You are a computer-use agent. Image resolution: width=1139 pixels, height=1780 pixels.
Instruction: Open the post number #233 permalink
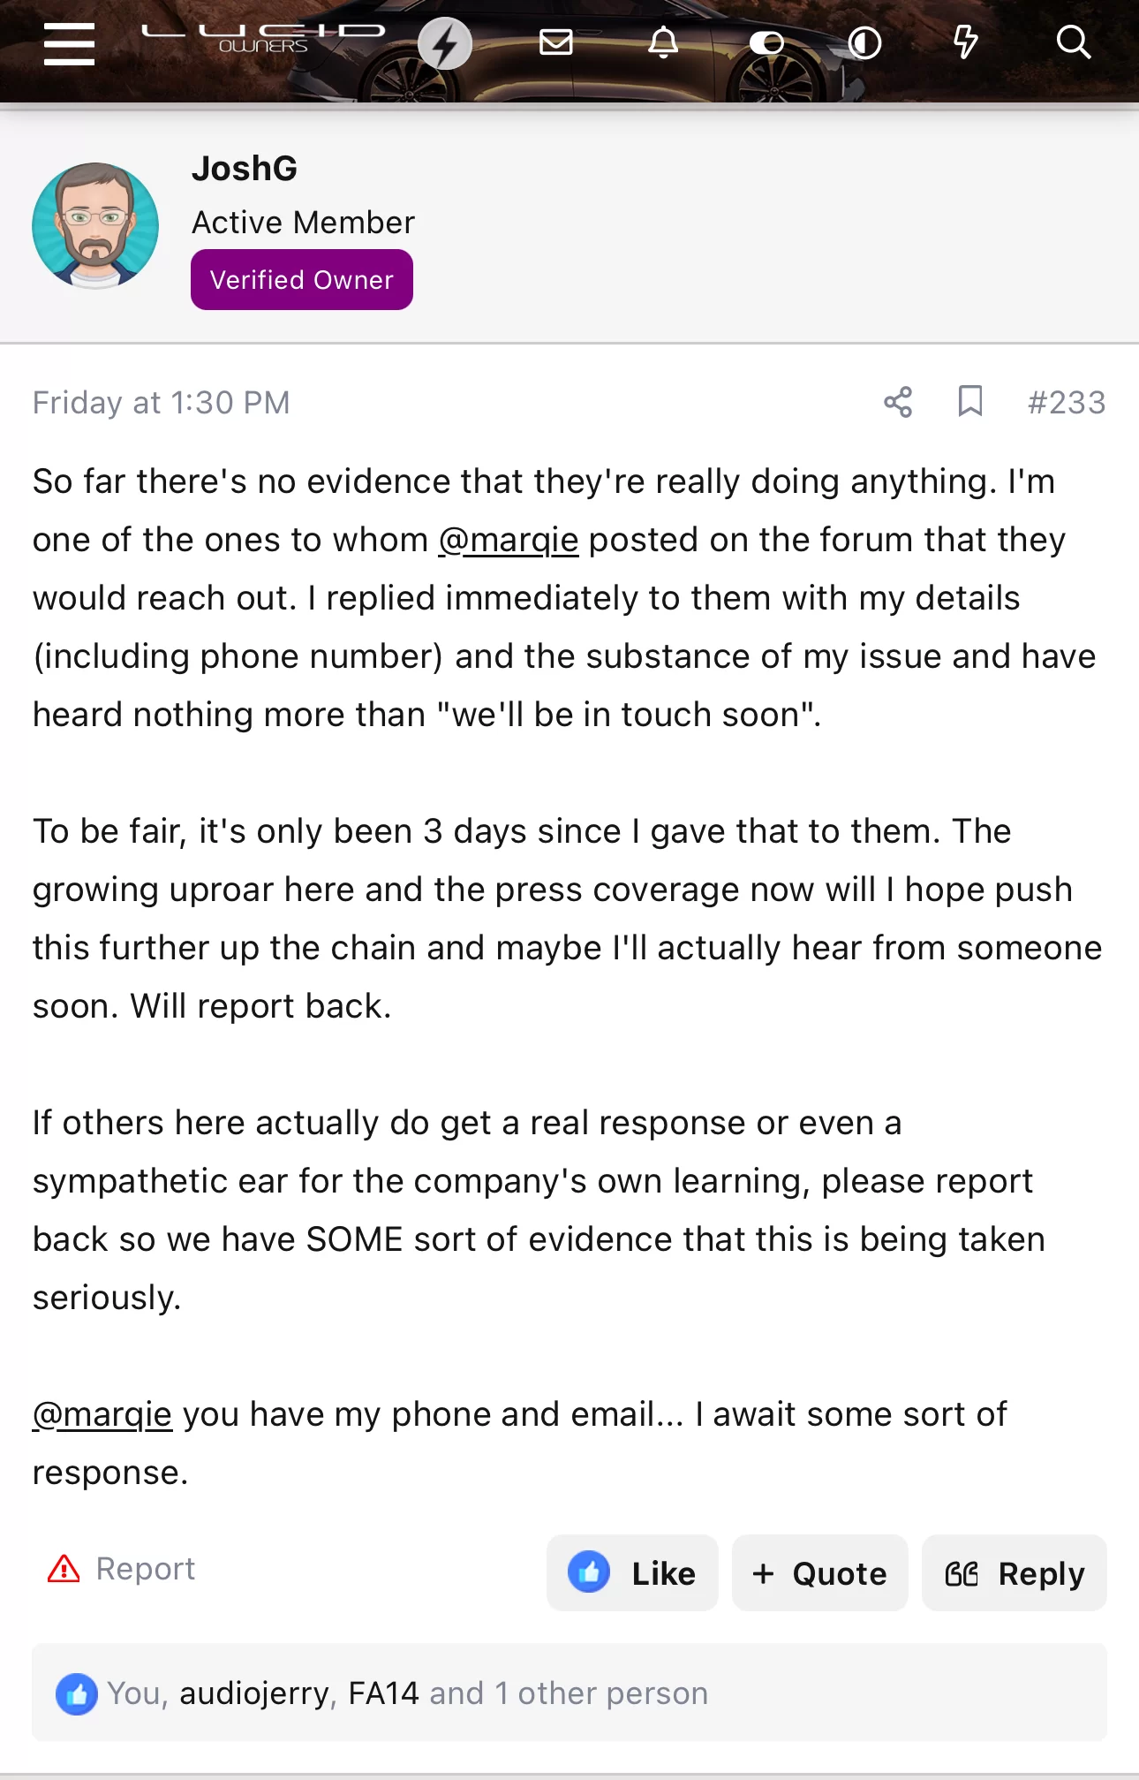(x=1067, y=403)
